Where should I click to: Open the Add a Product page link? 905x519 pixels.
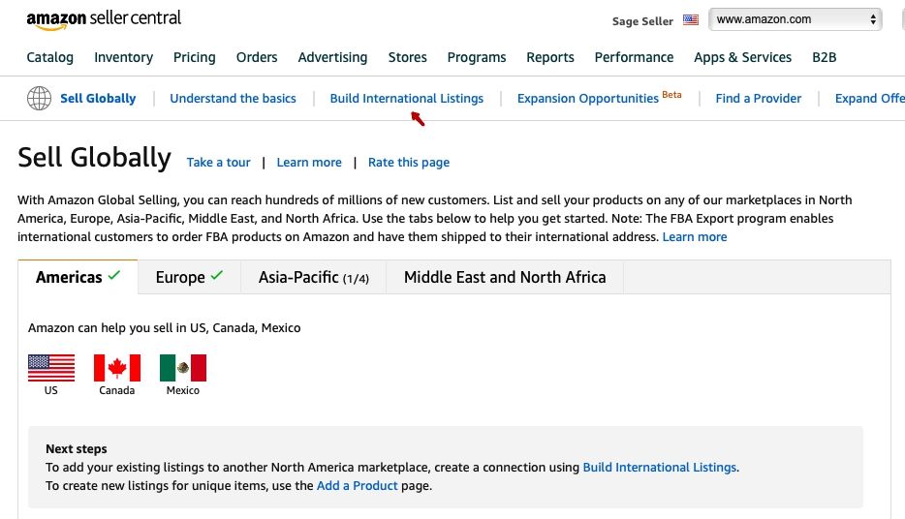(357, 485)
